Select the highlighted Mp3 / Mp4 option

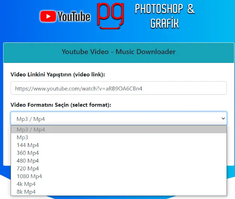coord(119,130)
